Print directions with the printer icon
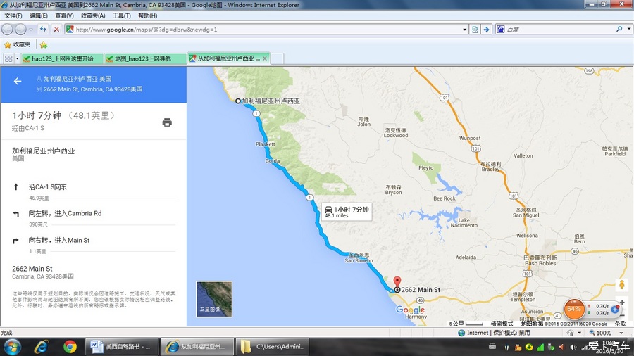The image size is (634, 356). pyautogui.click(x=167, y=122)
